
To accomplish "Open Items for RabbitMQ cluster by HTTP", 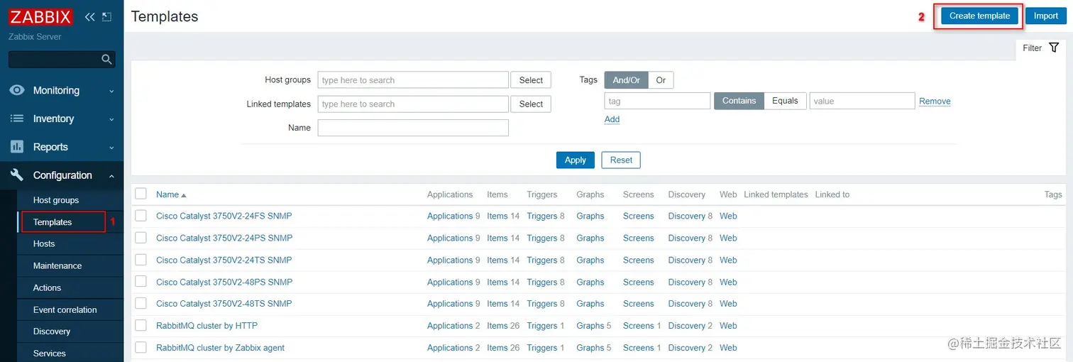I will [497, 326].
